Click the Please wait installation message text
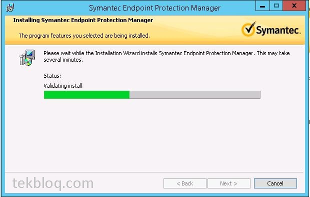Image resolution: width=310 pixels, height=197 pixels. pos(166,57)
